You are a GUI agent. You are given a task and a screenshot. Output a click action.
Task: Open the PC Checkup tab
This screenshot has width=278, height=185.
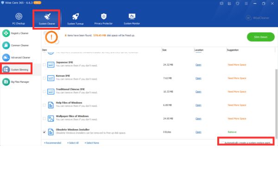coord(19,19)
